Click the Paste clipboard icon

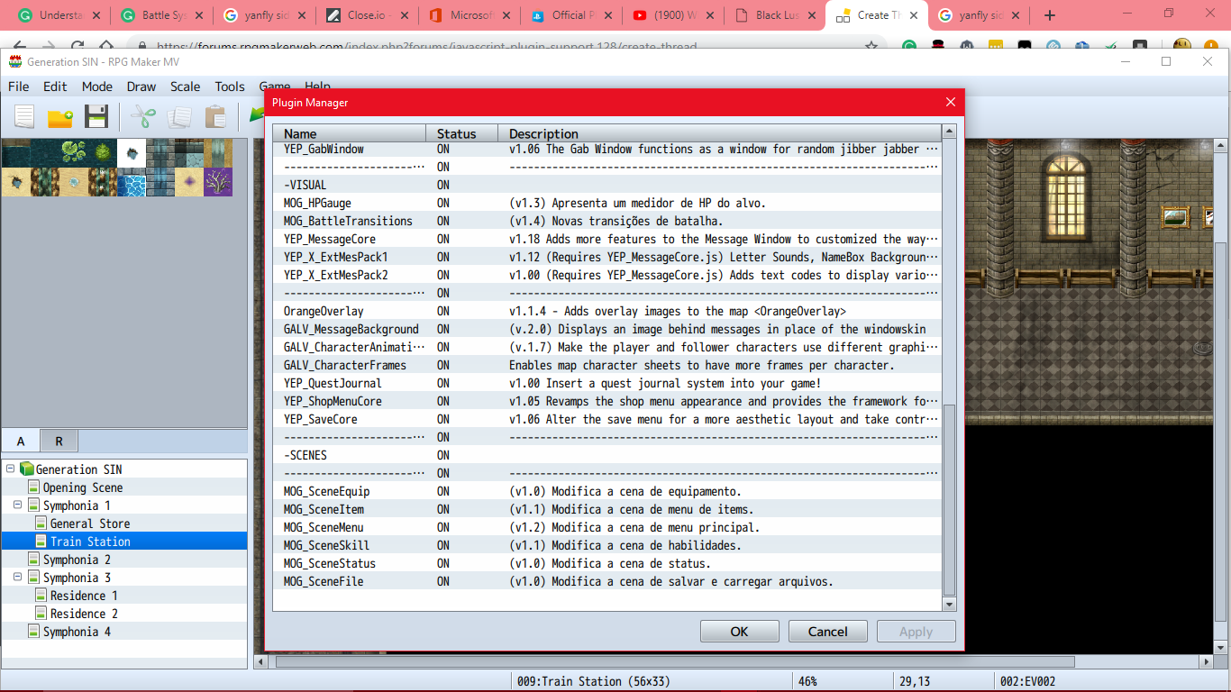coord(215,117)
